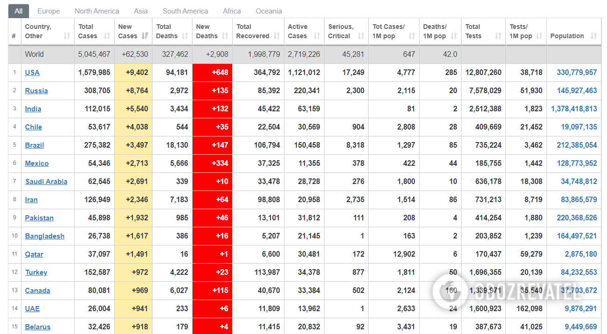Sort table by Total Cases column icon
Viewport: 607px width, 334px height.
coord(107,36)
